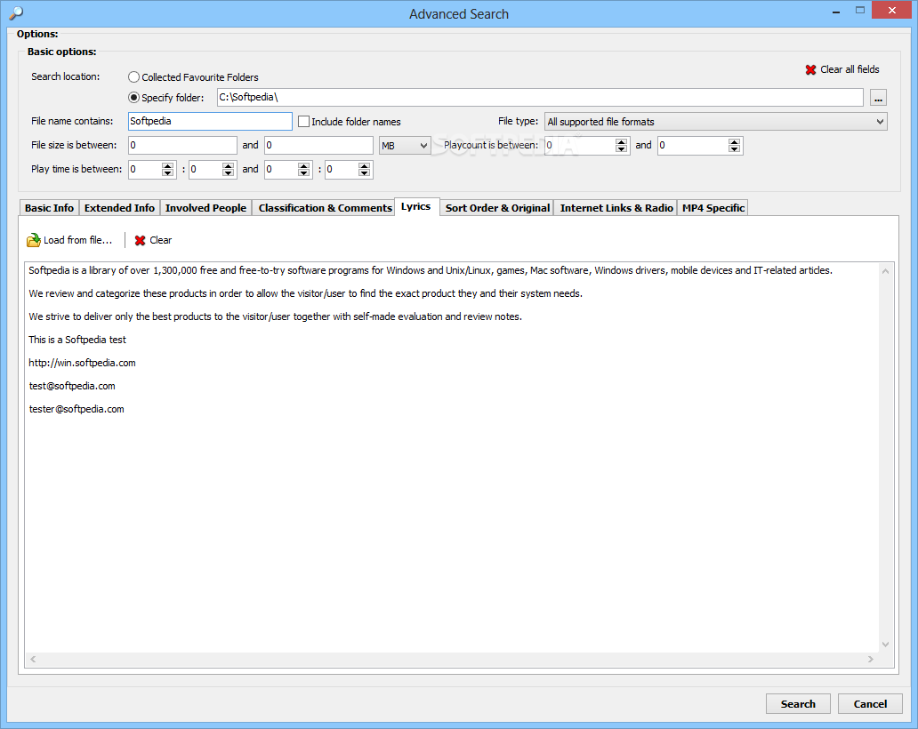This screenshot has height=729, width=918.
Task: Select the Lyrics tab
Action: (416, 206)
